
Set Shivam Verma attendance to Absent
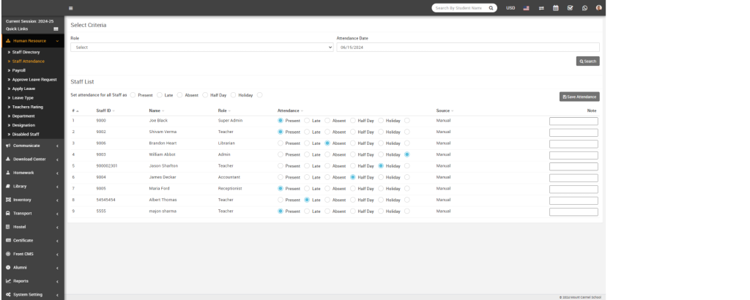click(327, 132)
